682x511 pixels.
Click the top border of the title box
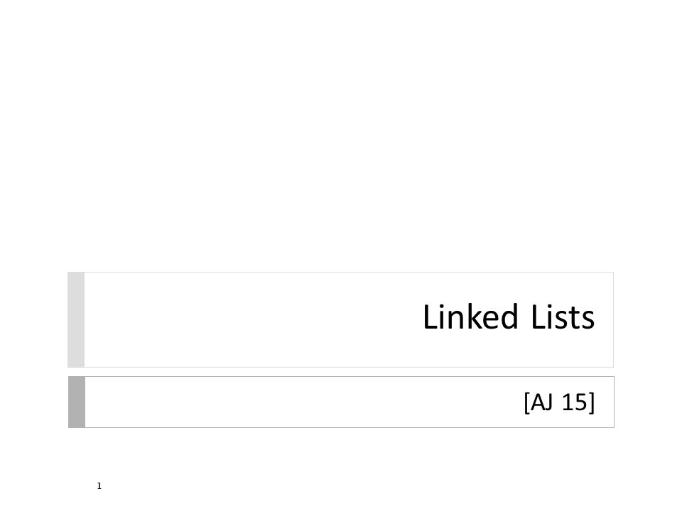click(x=341, y=273)
